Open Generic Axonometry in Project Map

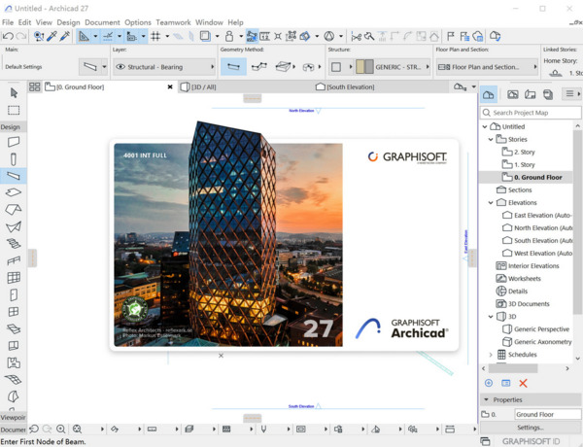click(x=537, y=342)
